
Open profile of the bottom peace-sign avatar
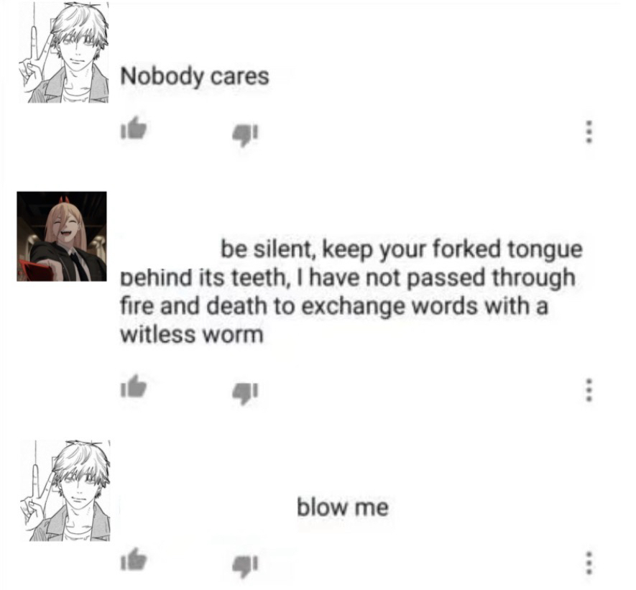pos(65,491)
